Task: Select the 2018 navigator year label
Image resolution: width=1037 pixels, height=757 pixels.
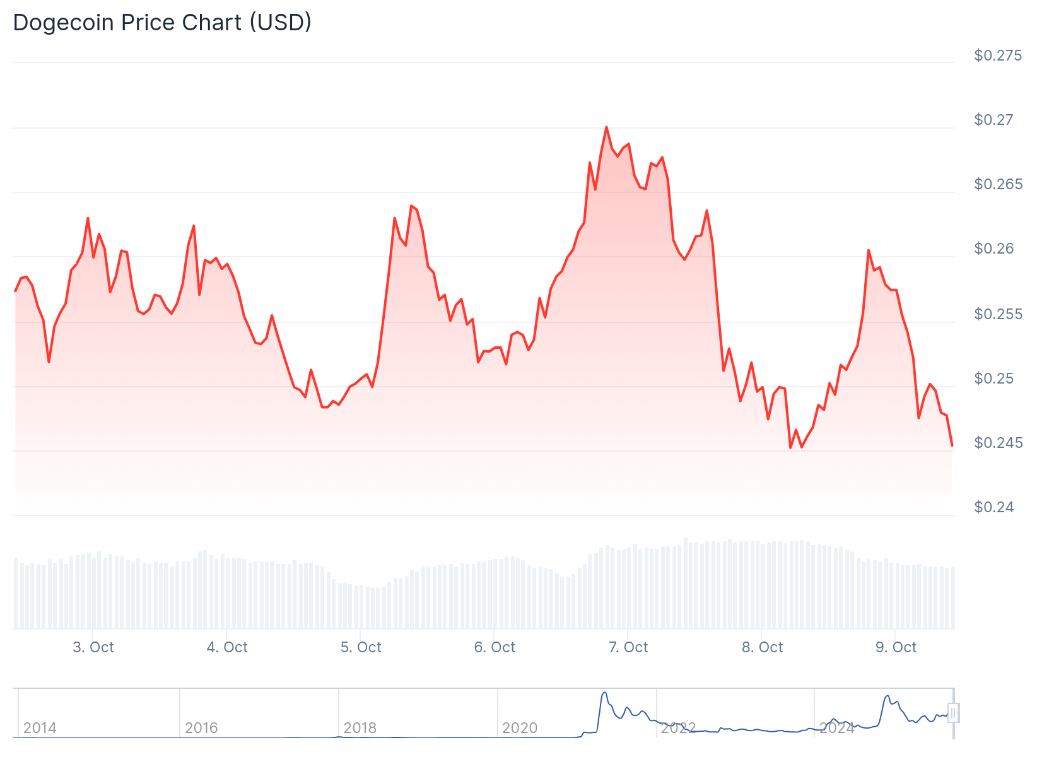Action: coord(360,728)
